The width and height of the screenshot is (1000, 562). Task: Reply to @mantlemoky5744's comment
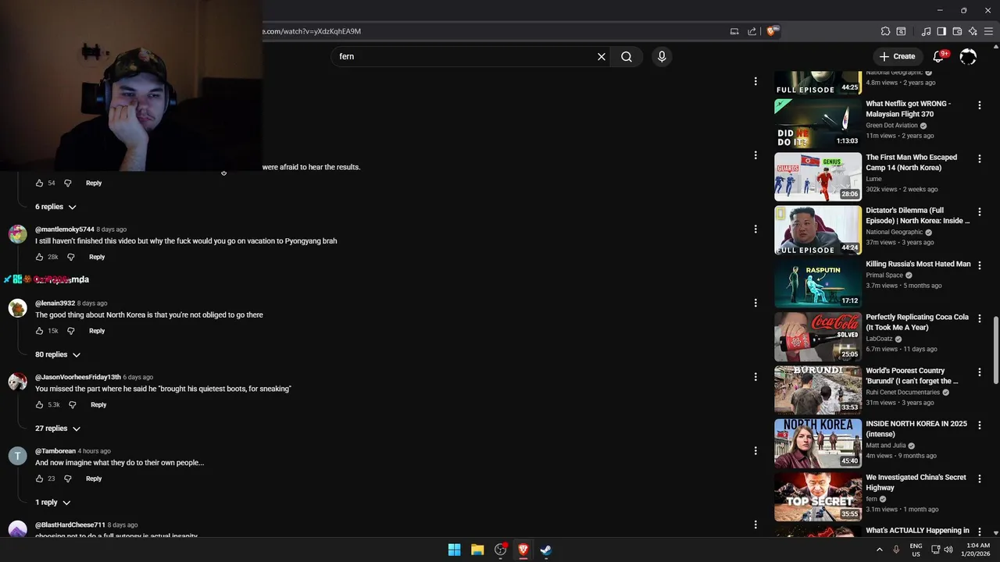click(x=97, y=257)
